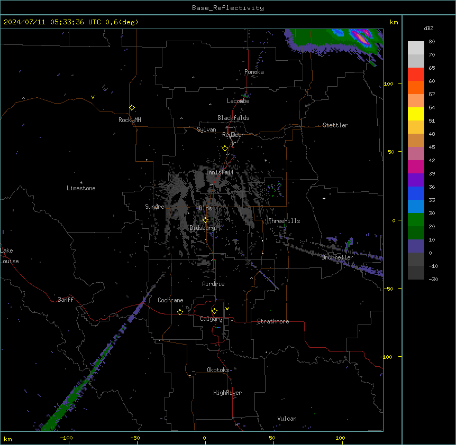Viewport: 456px width, 445px height.
Task: Click the RedDeer city label
Action: 233,135
